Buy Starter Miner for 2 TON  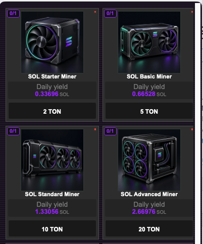click(52, 111)
